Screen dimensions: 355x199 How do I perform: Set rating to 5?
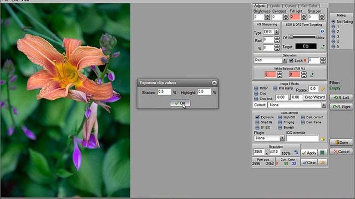coord(333,46)
